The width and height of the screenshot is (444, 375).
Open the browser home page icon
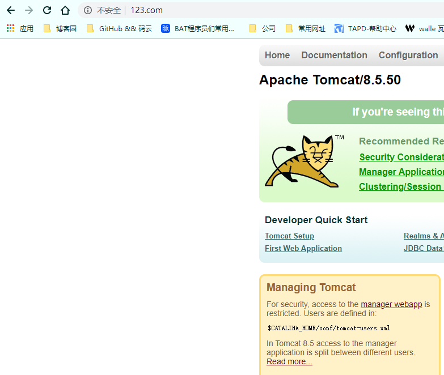[x=65, y=10]
